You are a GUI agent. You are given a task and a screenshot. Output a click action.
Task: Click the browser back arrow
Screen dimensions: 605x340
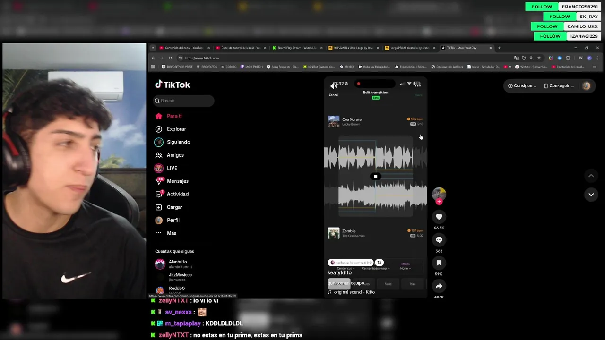coord(153,58)
